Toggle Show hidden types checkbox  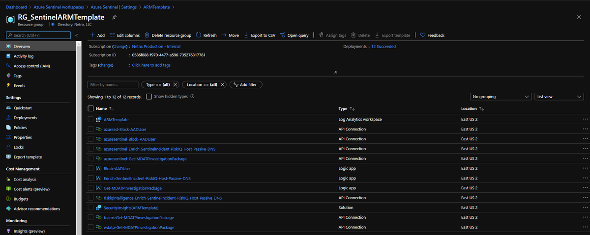click(x=149, y=97)
